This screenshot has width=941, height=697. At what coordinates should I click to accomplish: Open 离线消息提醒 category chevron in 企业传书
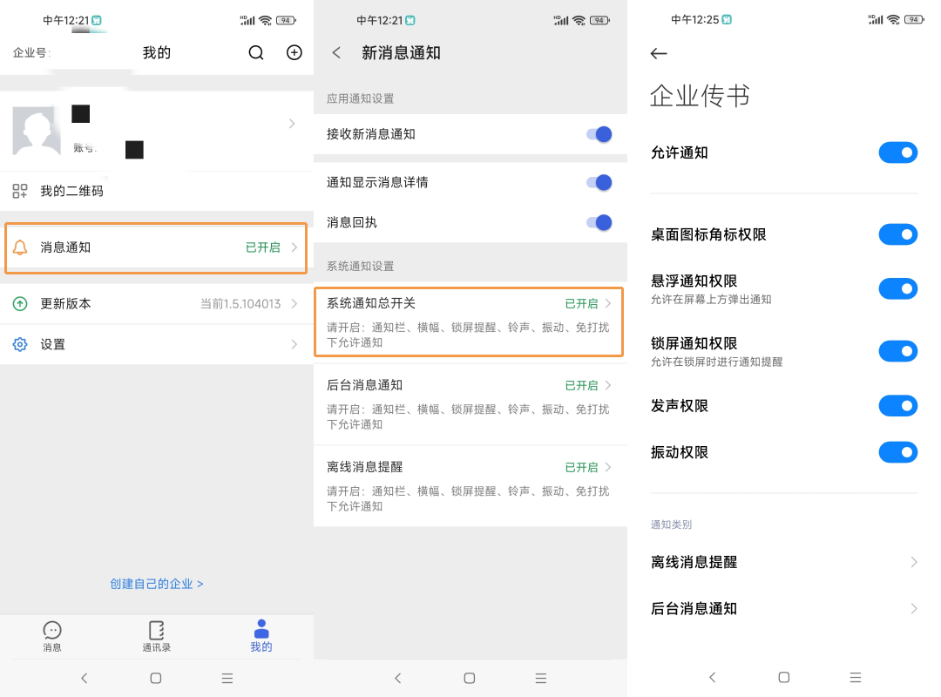pyautogui.click(x=913, y=562)
